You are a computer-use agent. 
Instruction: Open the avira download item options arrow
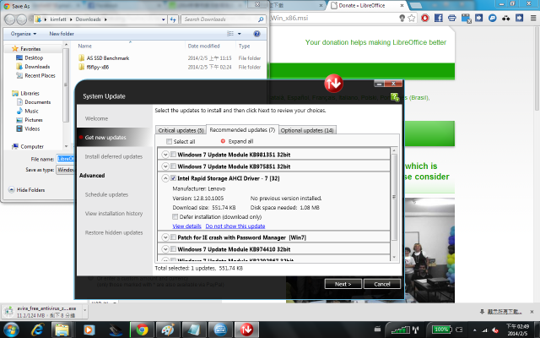[84, 311]
